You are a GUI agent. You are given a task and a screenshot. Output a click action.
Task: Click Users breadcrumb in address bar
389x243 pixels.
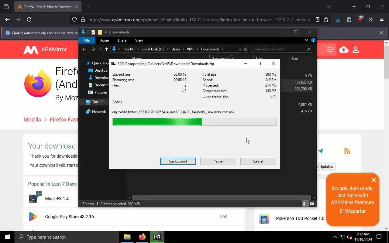[x=176, y=49]
